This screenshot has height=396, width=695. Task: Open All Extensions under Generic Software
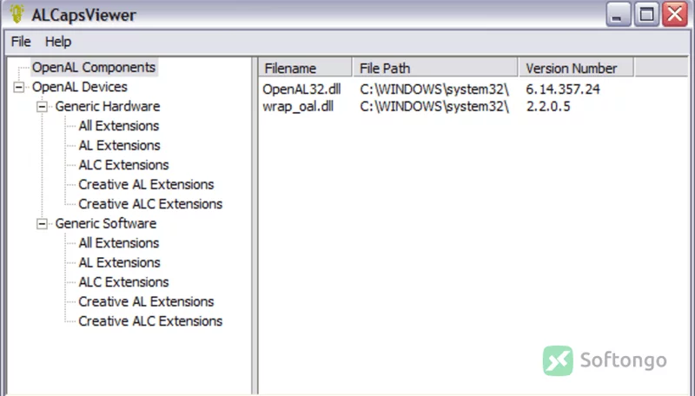119,243
